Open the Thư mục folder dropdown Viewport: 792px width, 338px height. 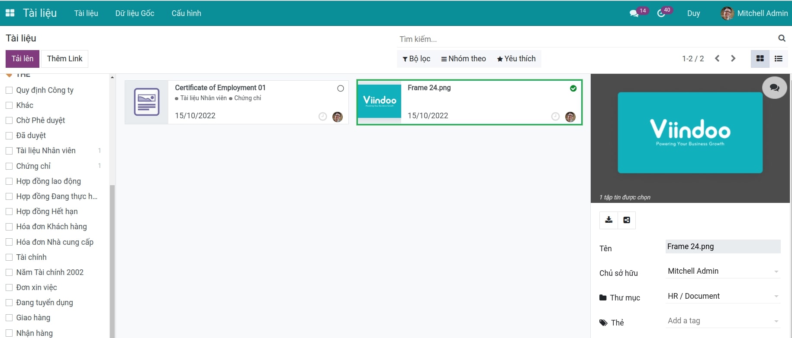[776, 297]
